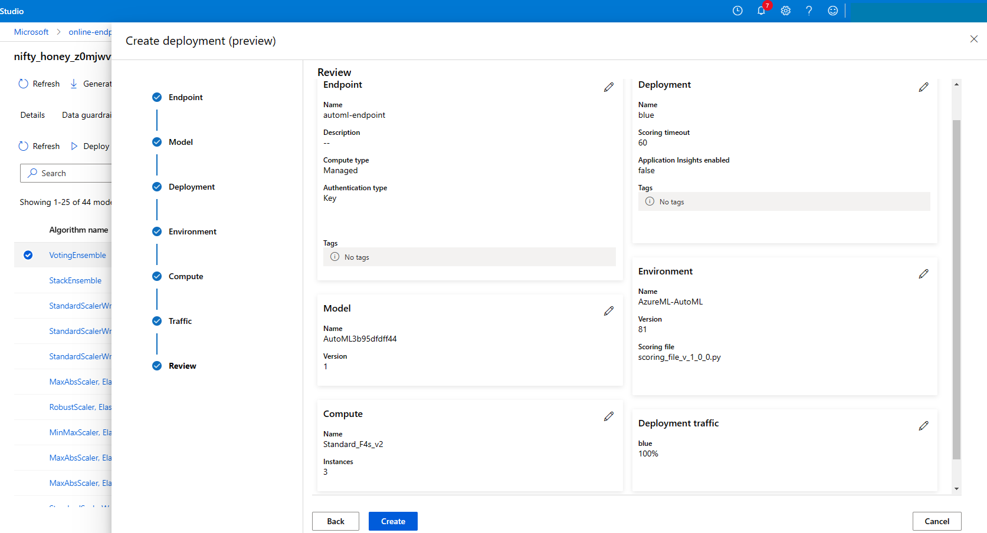
Task: Open the RobustScaler model link
Action: pyautogui.click(x=80, y=407)
